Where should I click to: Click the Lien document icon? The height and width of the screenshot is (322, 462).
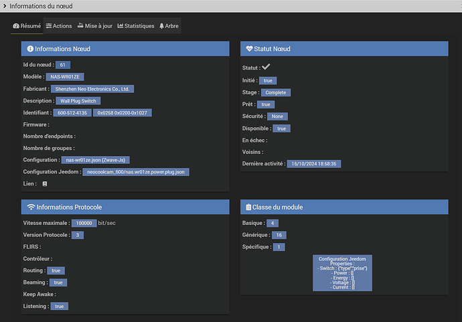tap(45, 183)
